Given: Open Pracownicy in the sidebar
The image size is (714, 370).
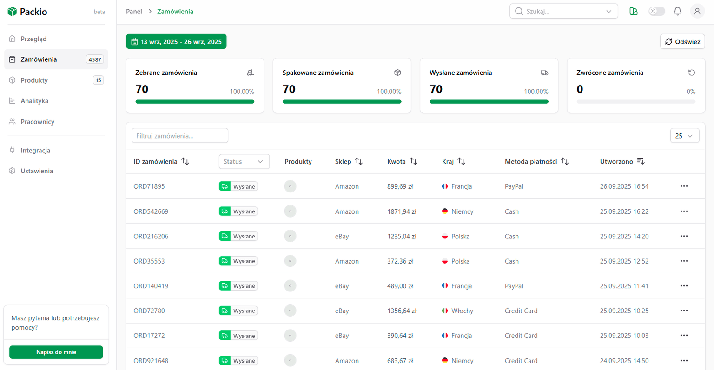Looking at the screenshot, I should (37, 122).
